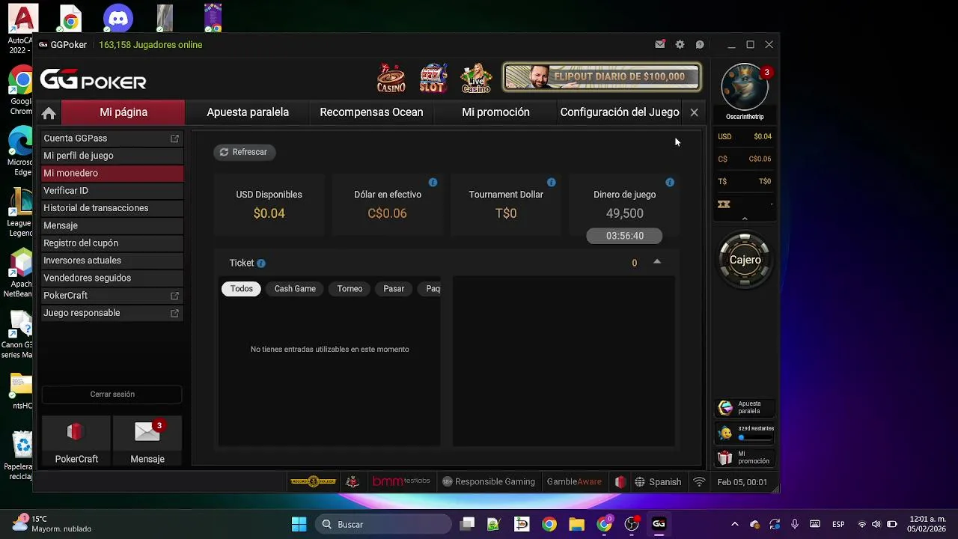
Task: Click the Oscarinthetrip profile avatar
Action: 745,87
